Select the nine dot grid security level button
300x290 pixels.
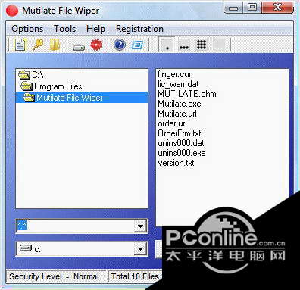(x=202, y=45)
